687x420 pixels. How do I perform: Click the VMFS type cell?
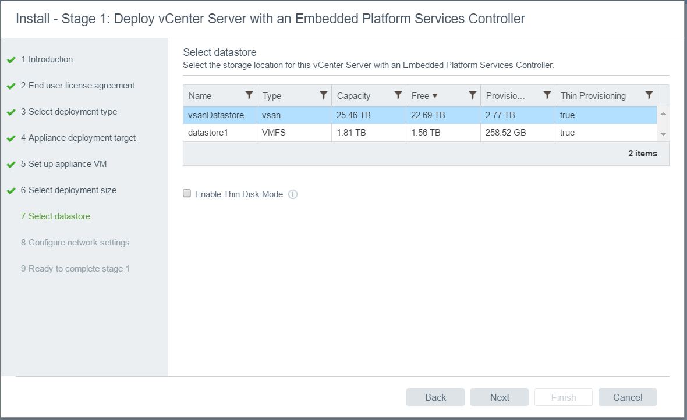point(294,133)
